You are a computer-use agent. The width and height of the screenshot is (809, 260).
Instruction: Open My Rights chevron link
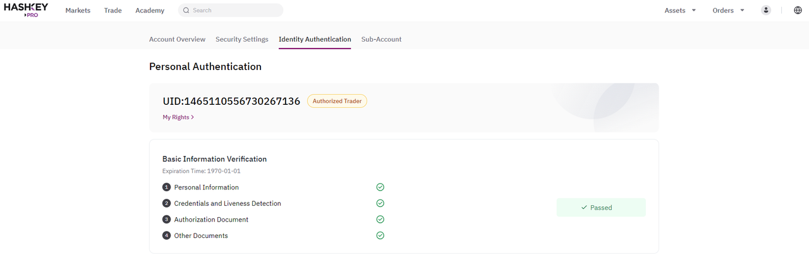[x=178, y=117]
